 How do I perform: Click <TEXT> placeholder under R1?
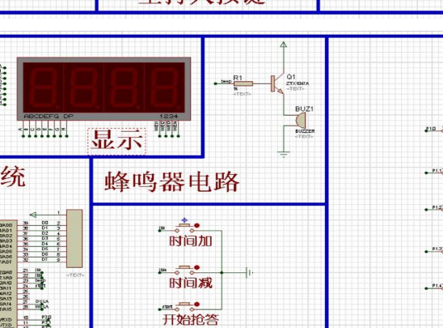[x=242, y=94]
